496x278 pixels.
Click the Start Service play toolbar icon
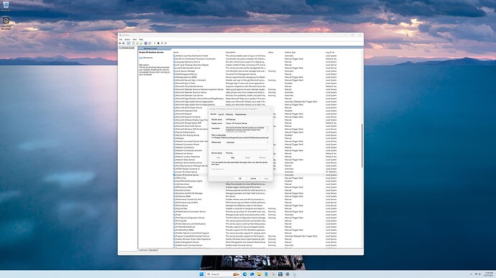(x=155, y=43)
